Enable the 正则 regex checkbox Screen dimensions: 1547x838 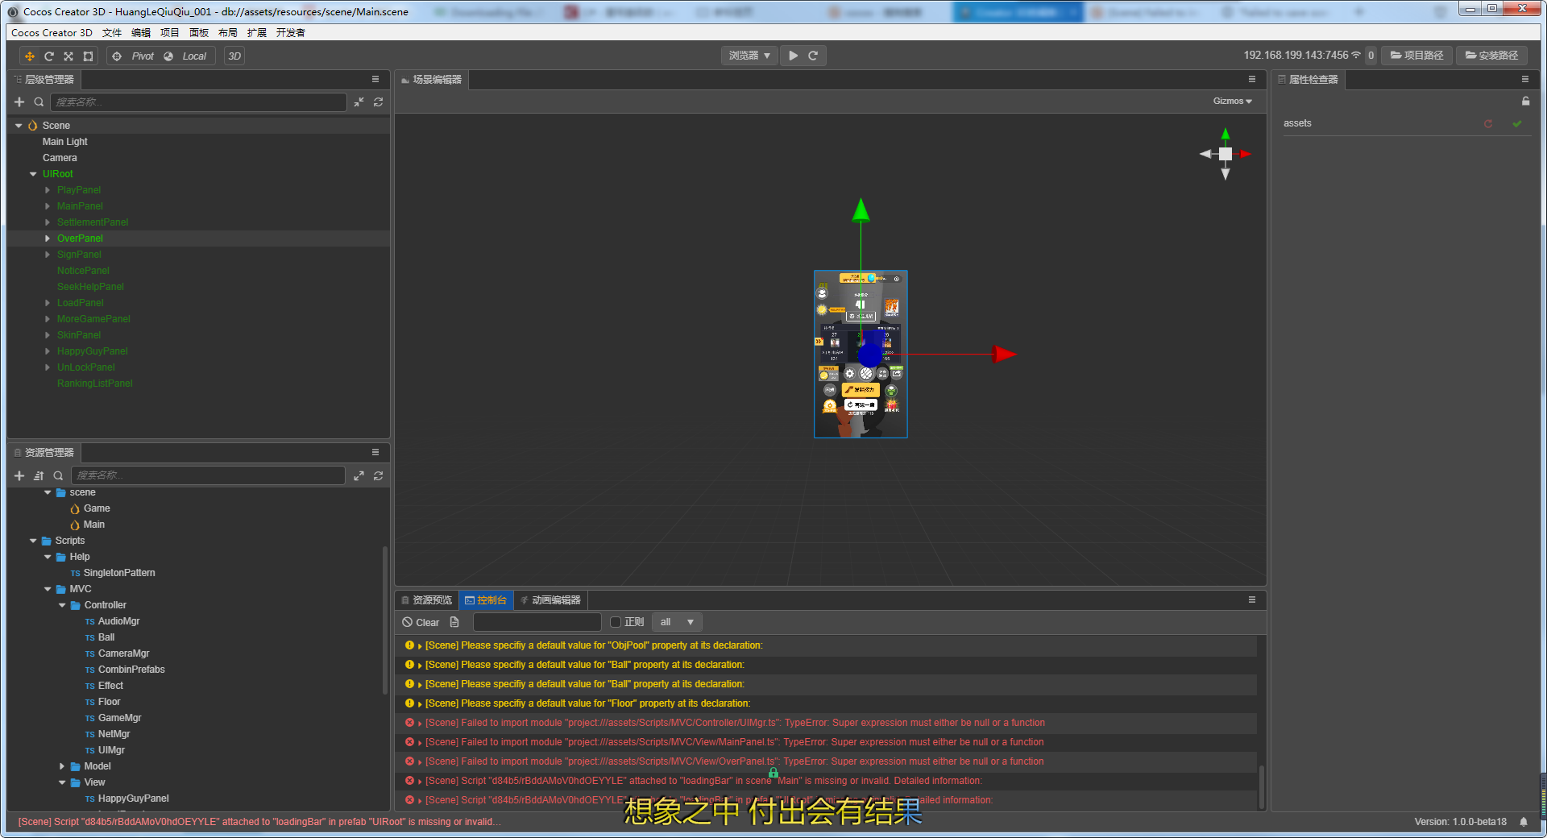click(x=616, y=622)
